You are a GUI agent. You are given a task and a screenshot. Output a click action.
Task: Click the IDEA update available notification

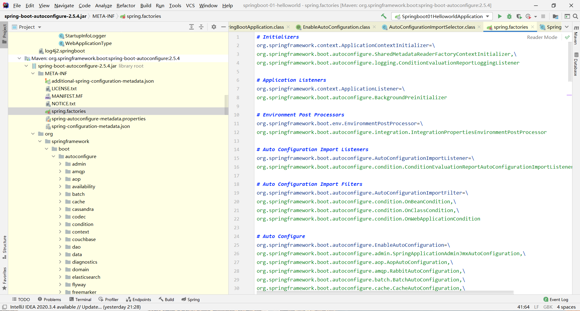coord(76,307)
